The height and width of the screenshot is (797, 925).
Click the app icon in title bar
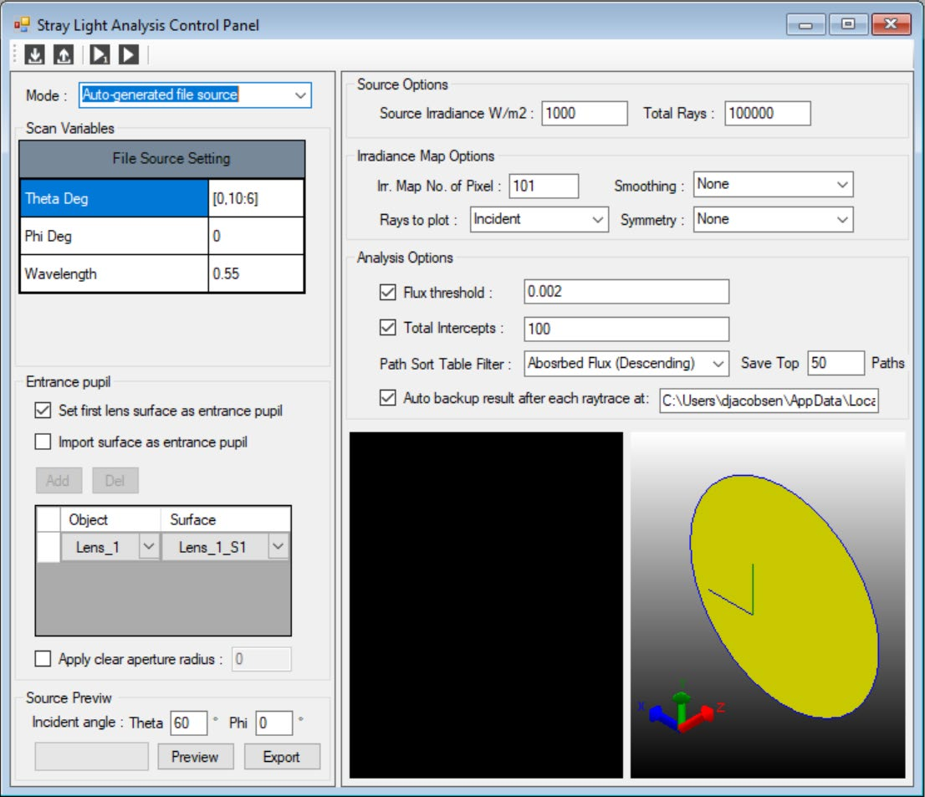[22, 25]
